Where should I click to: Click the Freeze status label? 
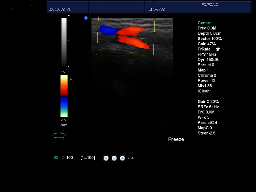pyautogui.click(x=176, y=139)
